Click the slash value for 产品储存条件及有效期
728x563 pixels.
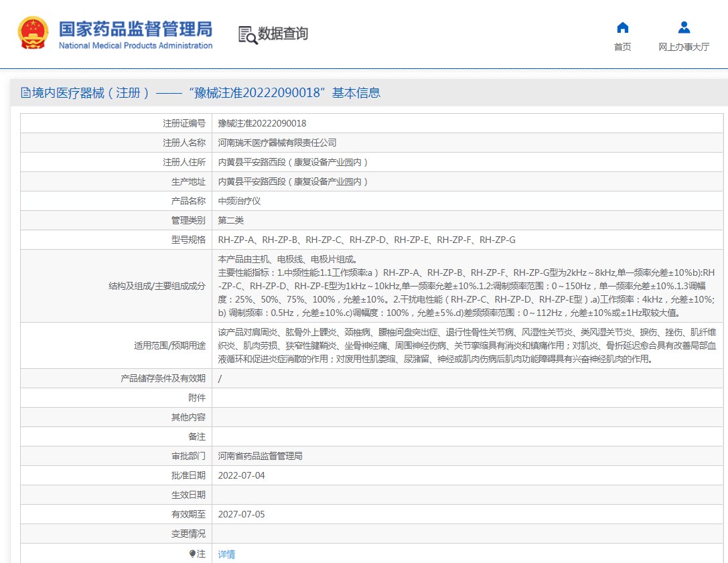coord(220,379)
